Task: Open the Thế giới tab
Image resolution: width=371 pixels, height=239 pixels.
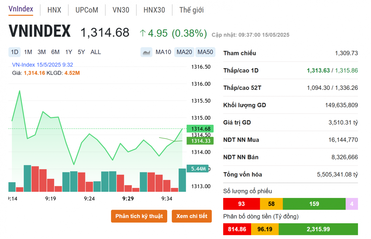Action: click(x=192, y=10)
